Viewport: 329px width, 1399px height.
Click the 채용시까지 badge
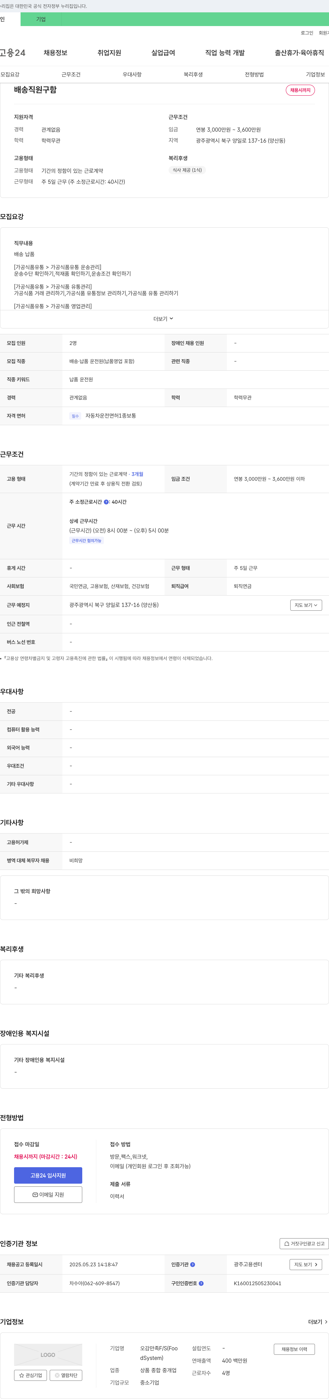[x=300, y=90]
